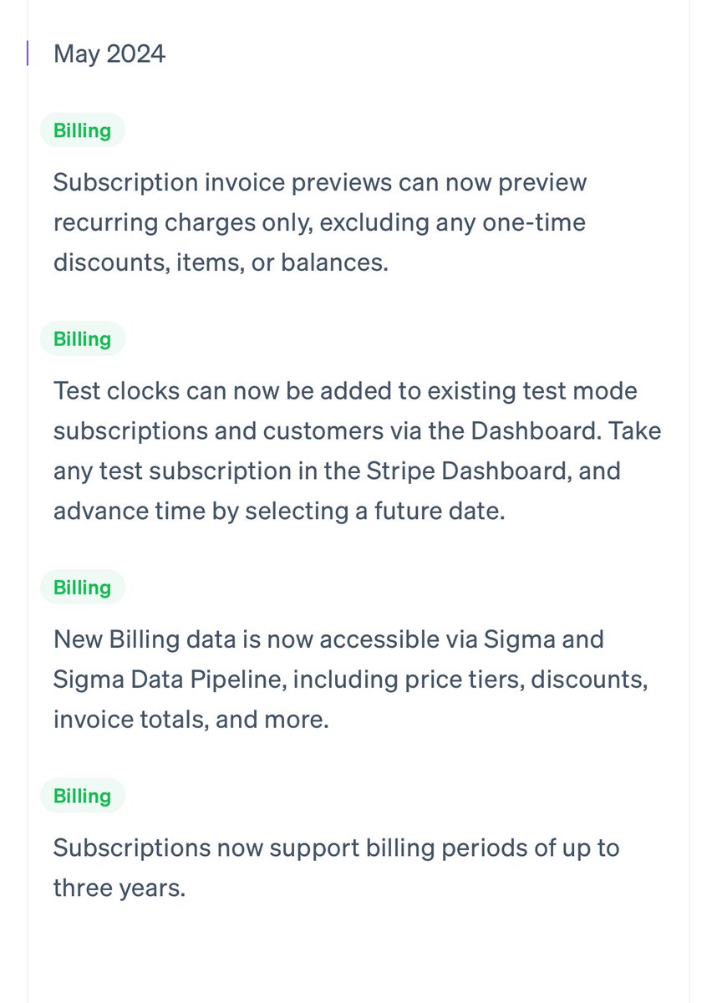Select the Billing tag above subscription invoice previews
This screenshot has height=1003, width=717.
click(82, 130)
